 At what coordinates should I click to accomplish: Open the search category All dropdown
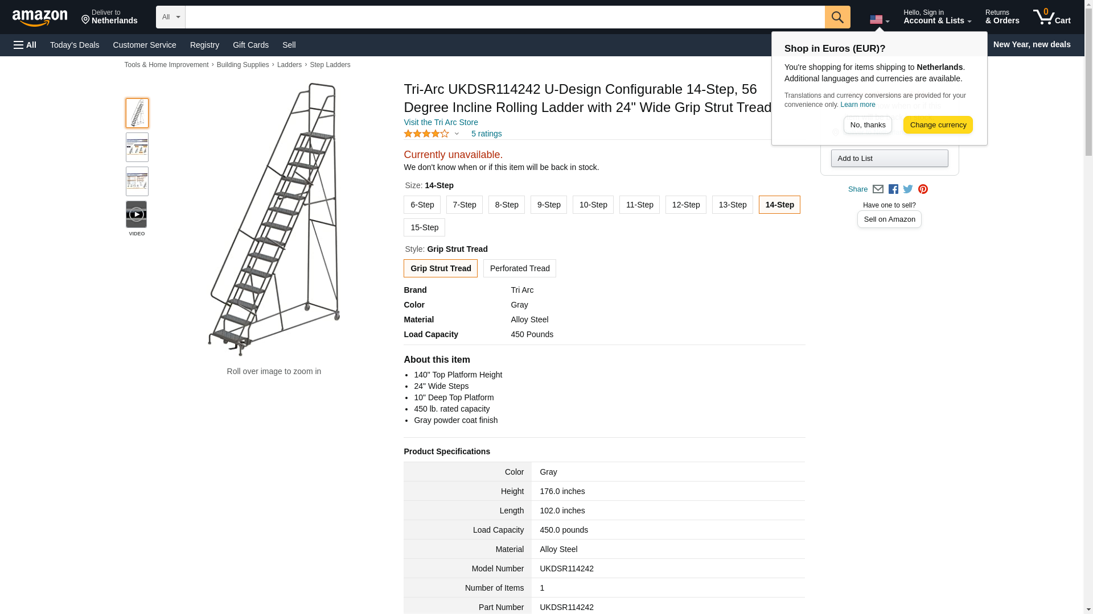click(x=170, y=17)
